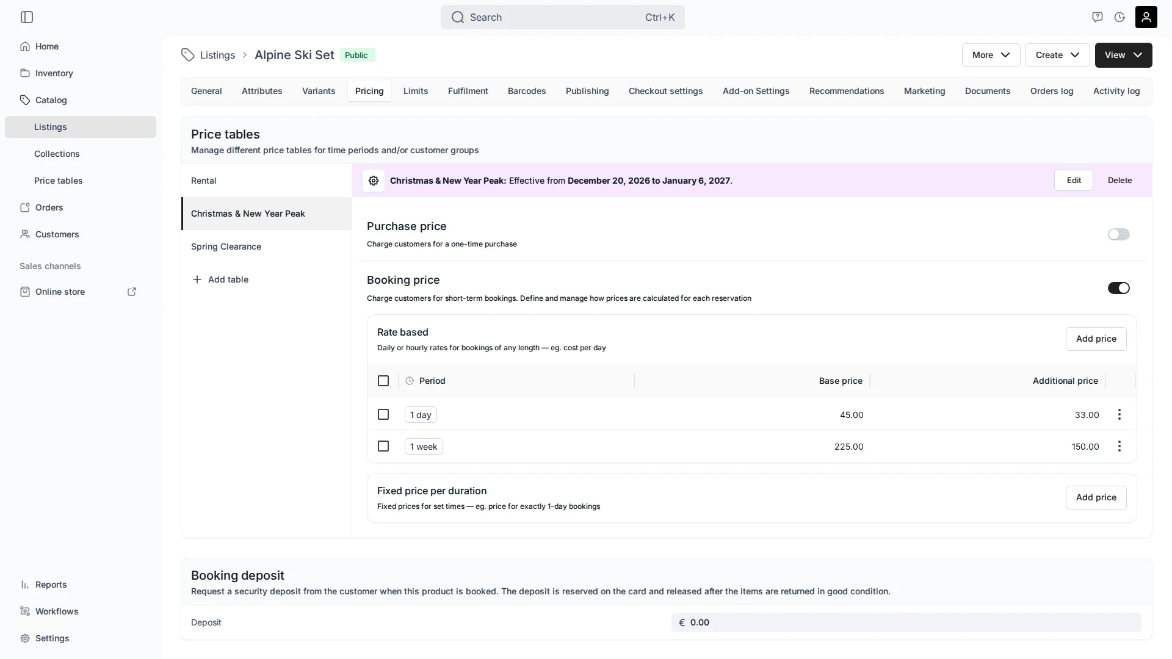Open Online store external link icon
The image size is (1172, 659).
tap(132, 292)
